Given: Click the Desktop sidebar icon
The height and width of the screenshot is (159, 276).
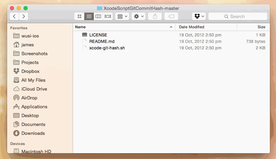Looking at the screenshot, I should pyautogui.click(x=16, y=115).
